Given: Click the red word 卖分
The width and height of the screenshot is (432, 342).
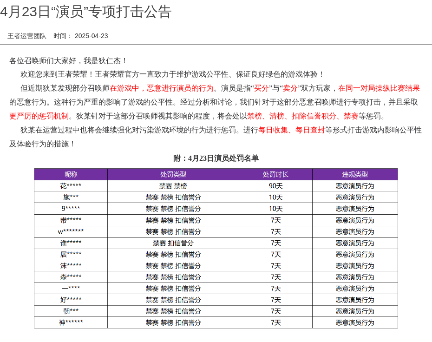Looking at the screenshot, I should coord(290,88).
